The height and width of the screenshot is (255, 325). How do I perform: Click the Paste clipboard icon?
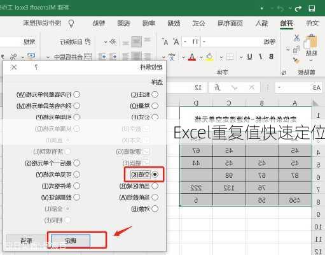311,41
